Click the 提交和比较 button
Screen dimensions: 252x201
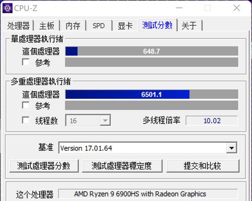pos(203,166)
